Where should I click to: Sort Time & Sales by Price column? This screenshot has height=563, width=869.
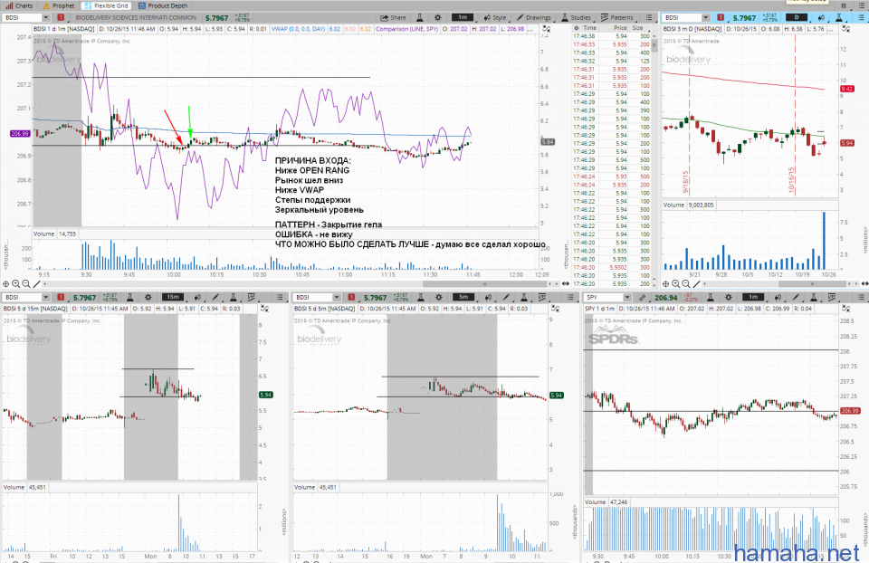coord(620,28)
